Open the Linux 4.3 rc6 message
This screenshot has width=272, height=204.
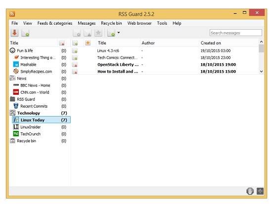pyautogui.click(x=108, y=50)
